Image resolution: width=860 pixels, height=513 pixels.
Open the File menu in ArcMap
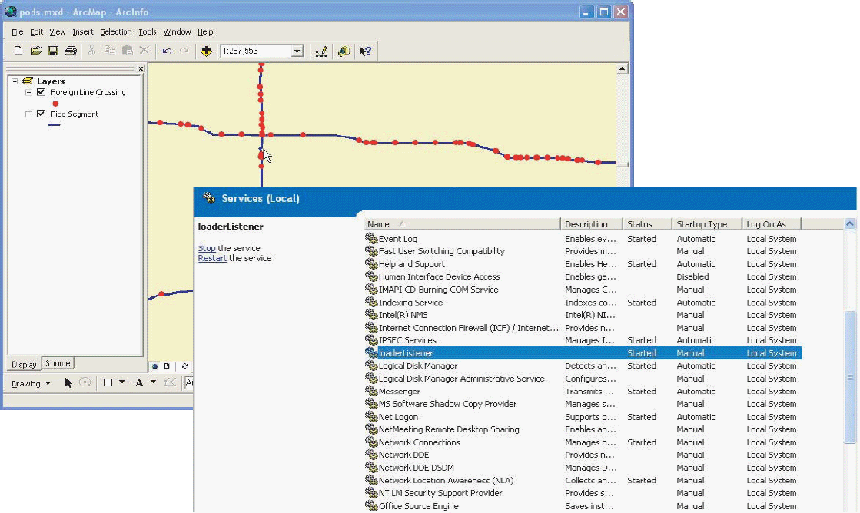(17, 31)
